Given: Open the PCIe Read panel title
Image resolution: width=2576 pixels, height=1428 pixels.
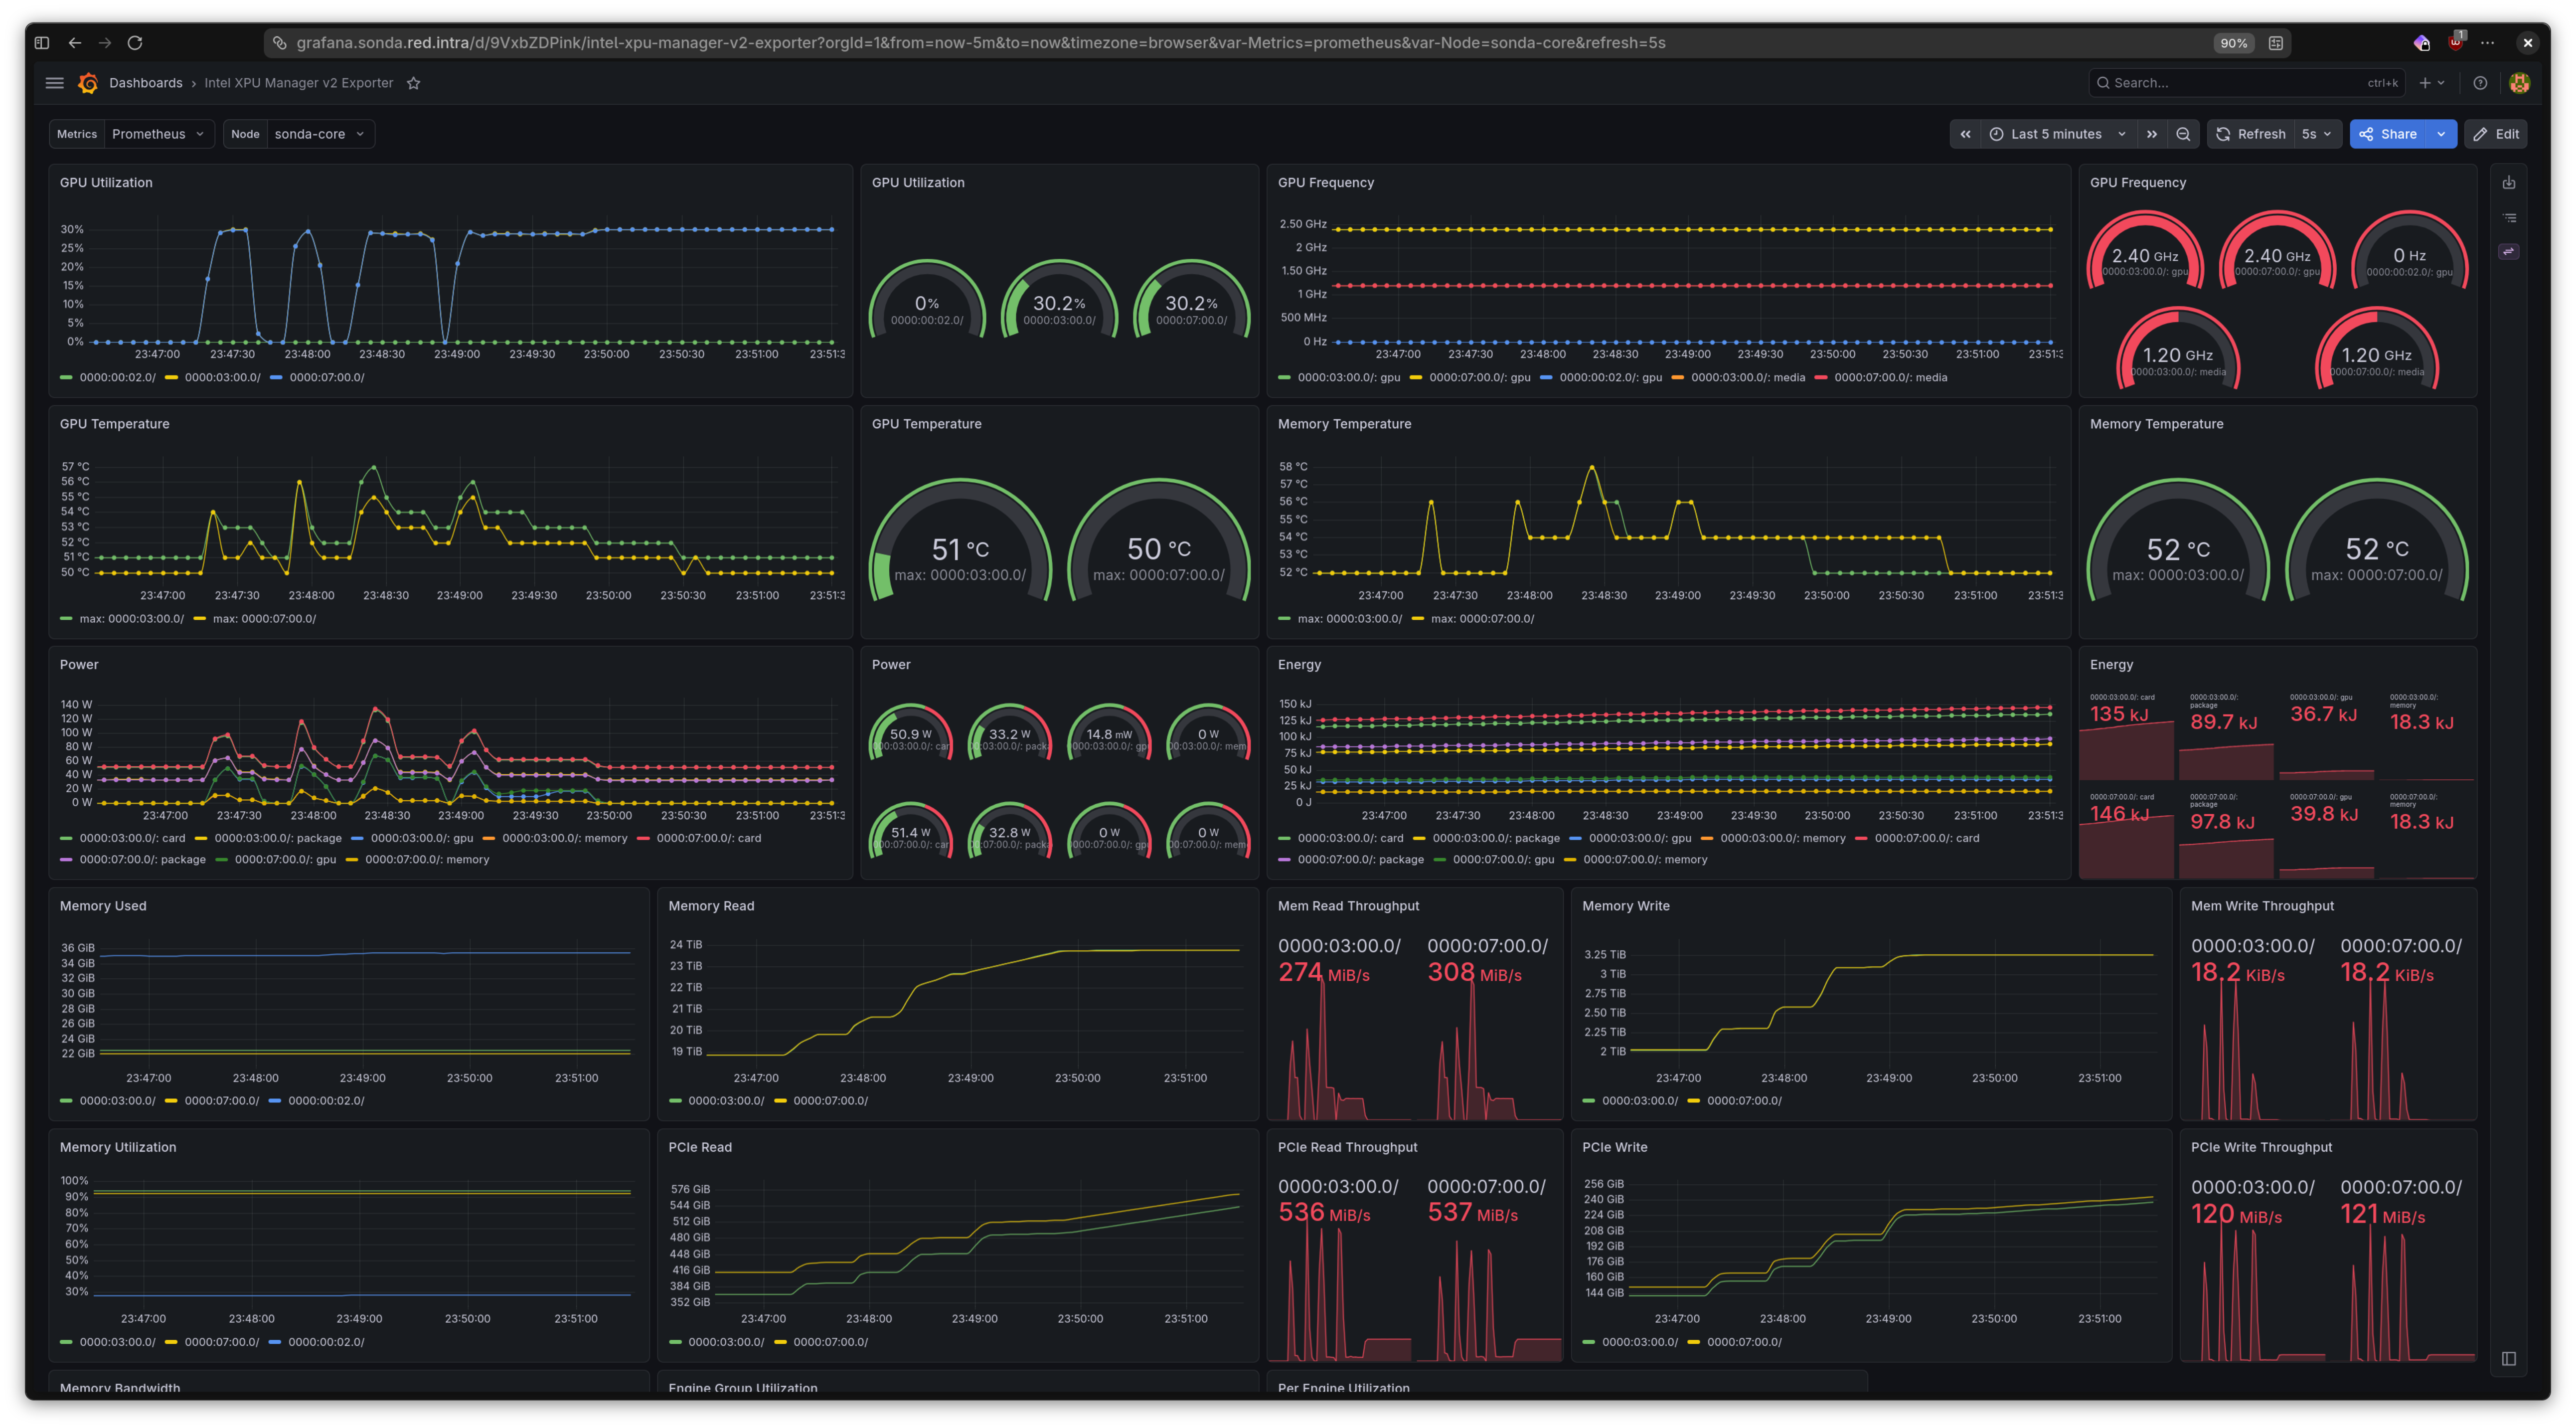Looking at the screenshot, I should click(700, 1147).
